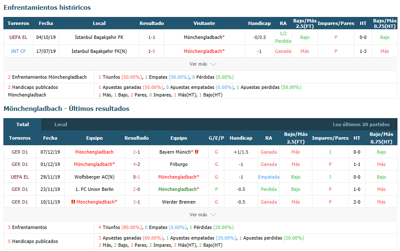The height and width of the screenshot is (251, 400).
Task: Open Friburgo team link
Action: pos(179,164)
